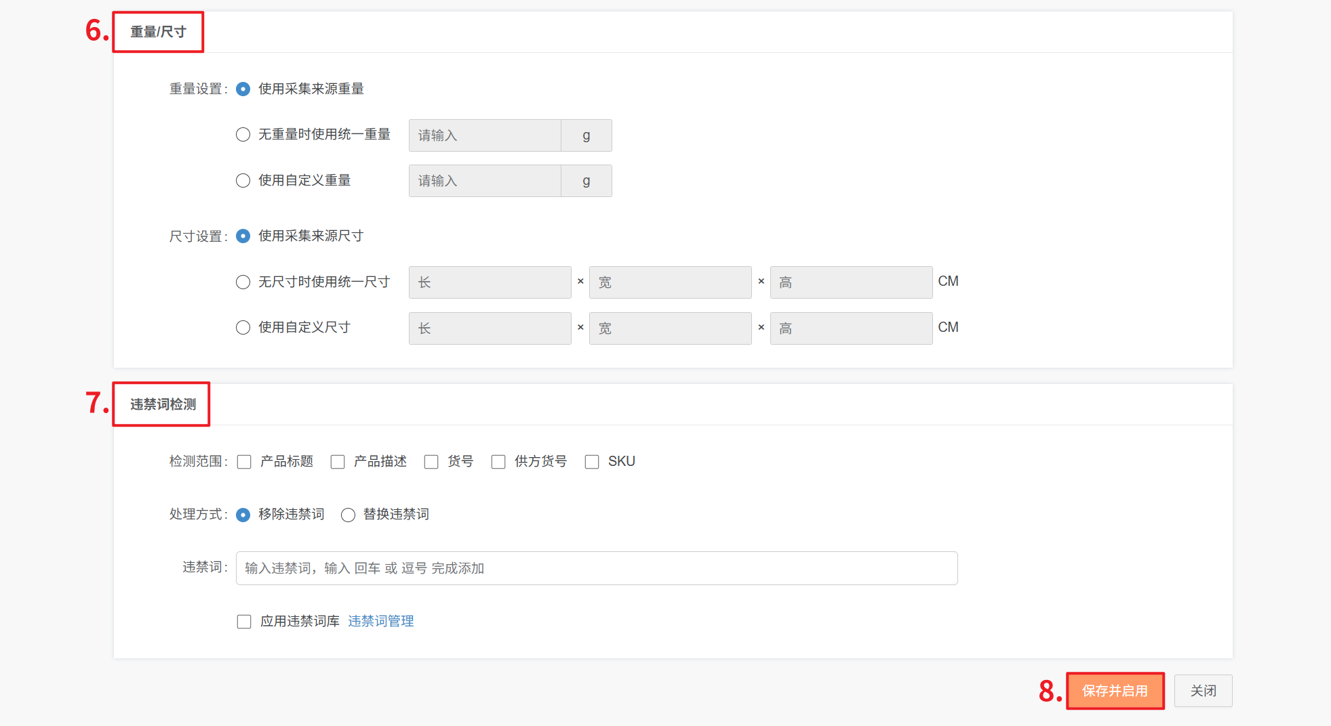Select 替换违禁词 as the handling method

pos(348,515)
